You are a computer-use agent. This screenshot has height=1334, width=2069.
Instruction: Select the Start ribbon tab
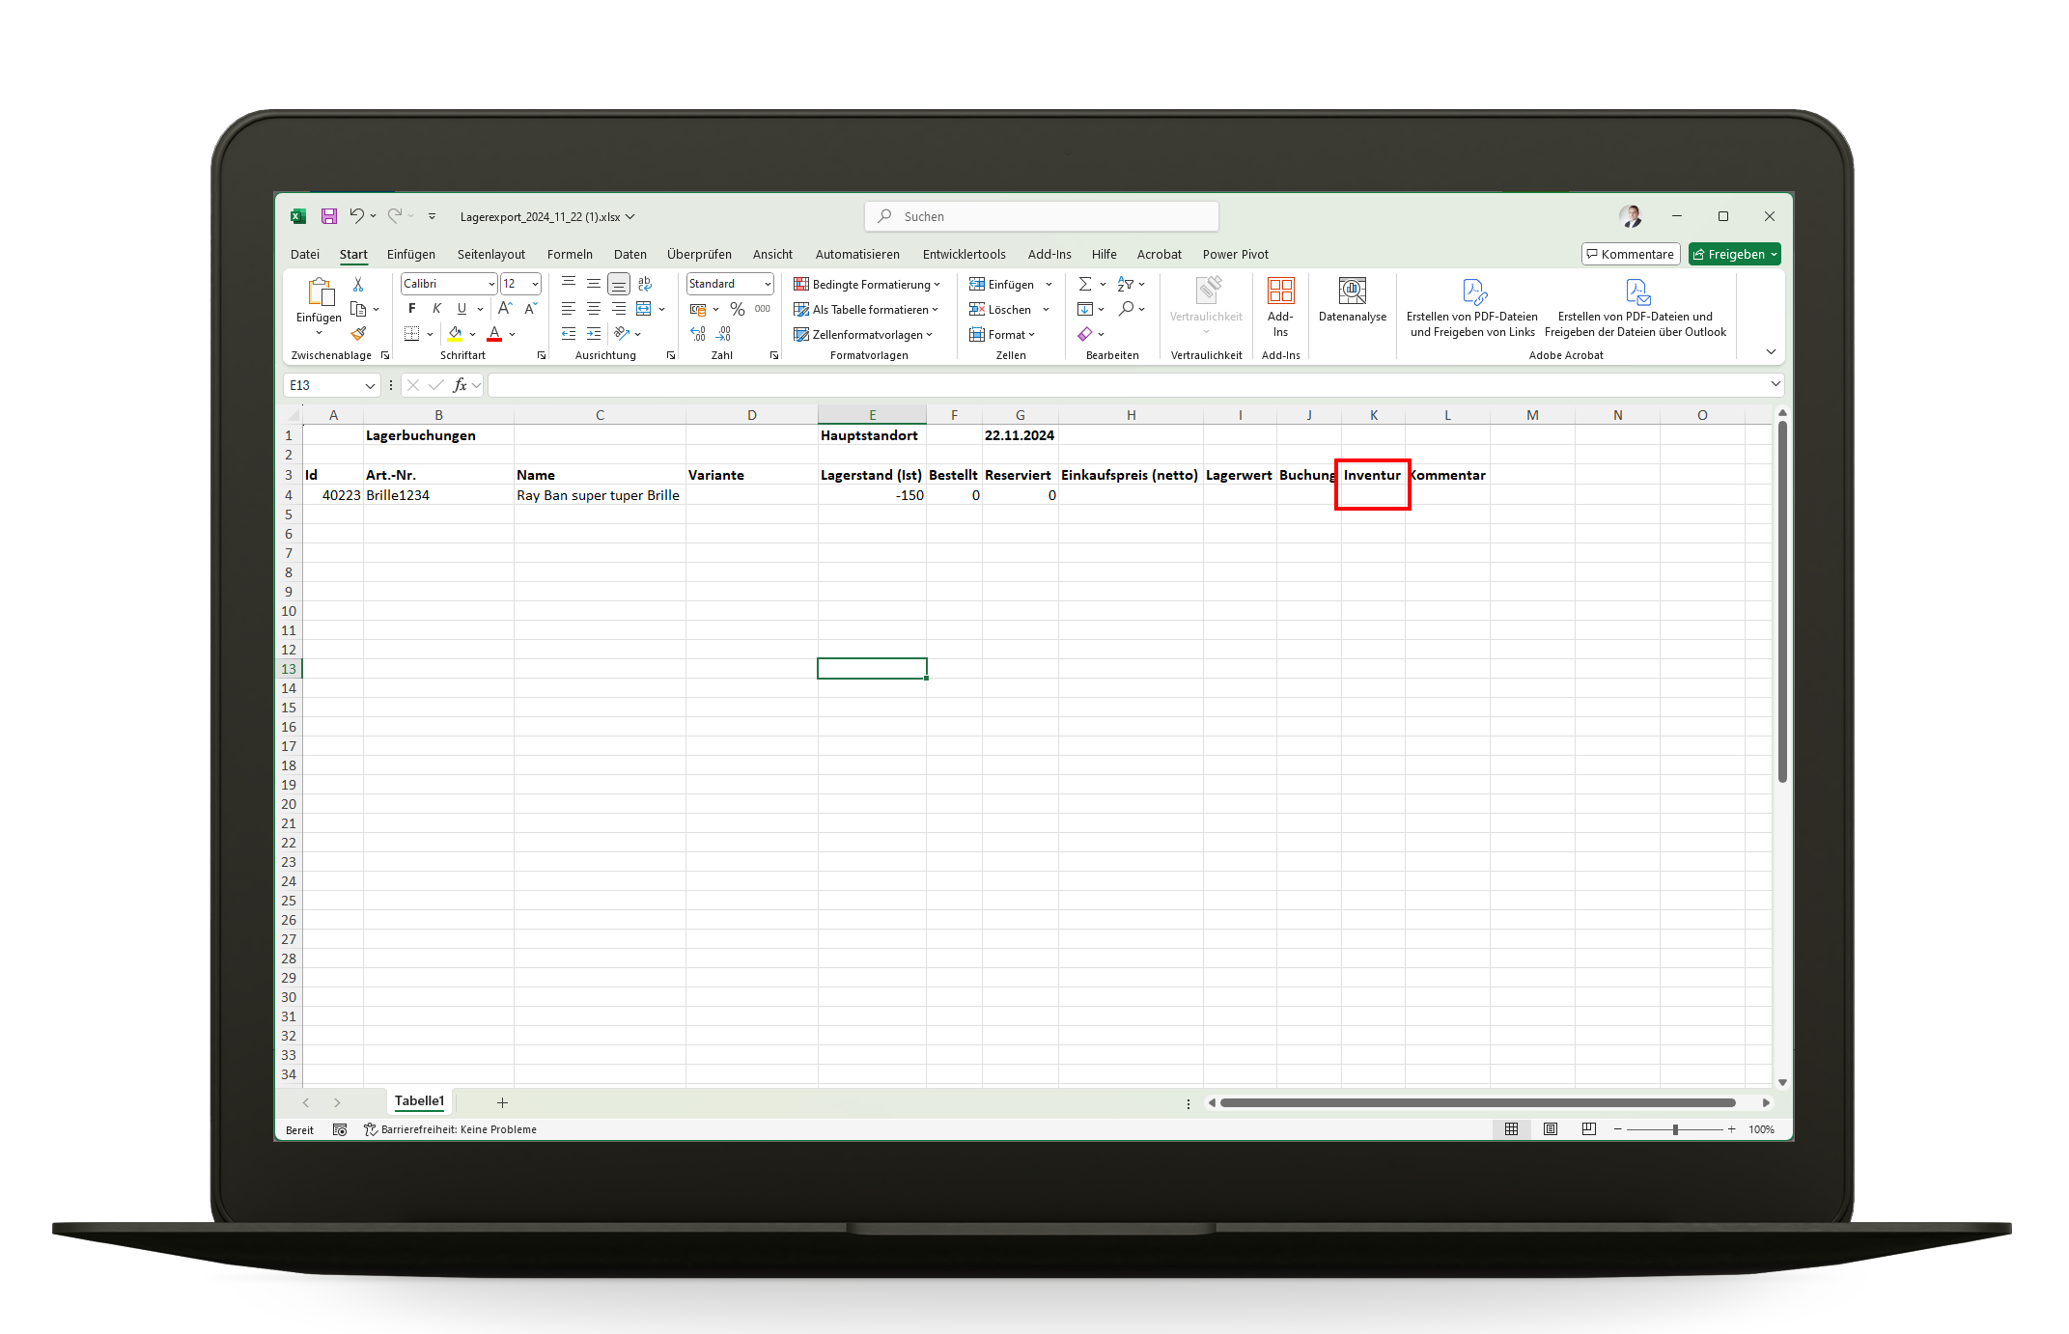click(351, 255)
